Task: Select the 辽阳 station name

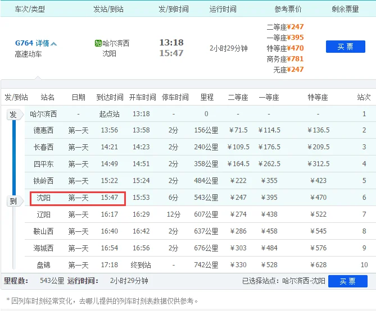Action: tap(43, 214)
